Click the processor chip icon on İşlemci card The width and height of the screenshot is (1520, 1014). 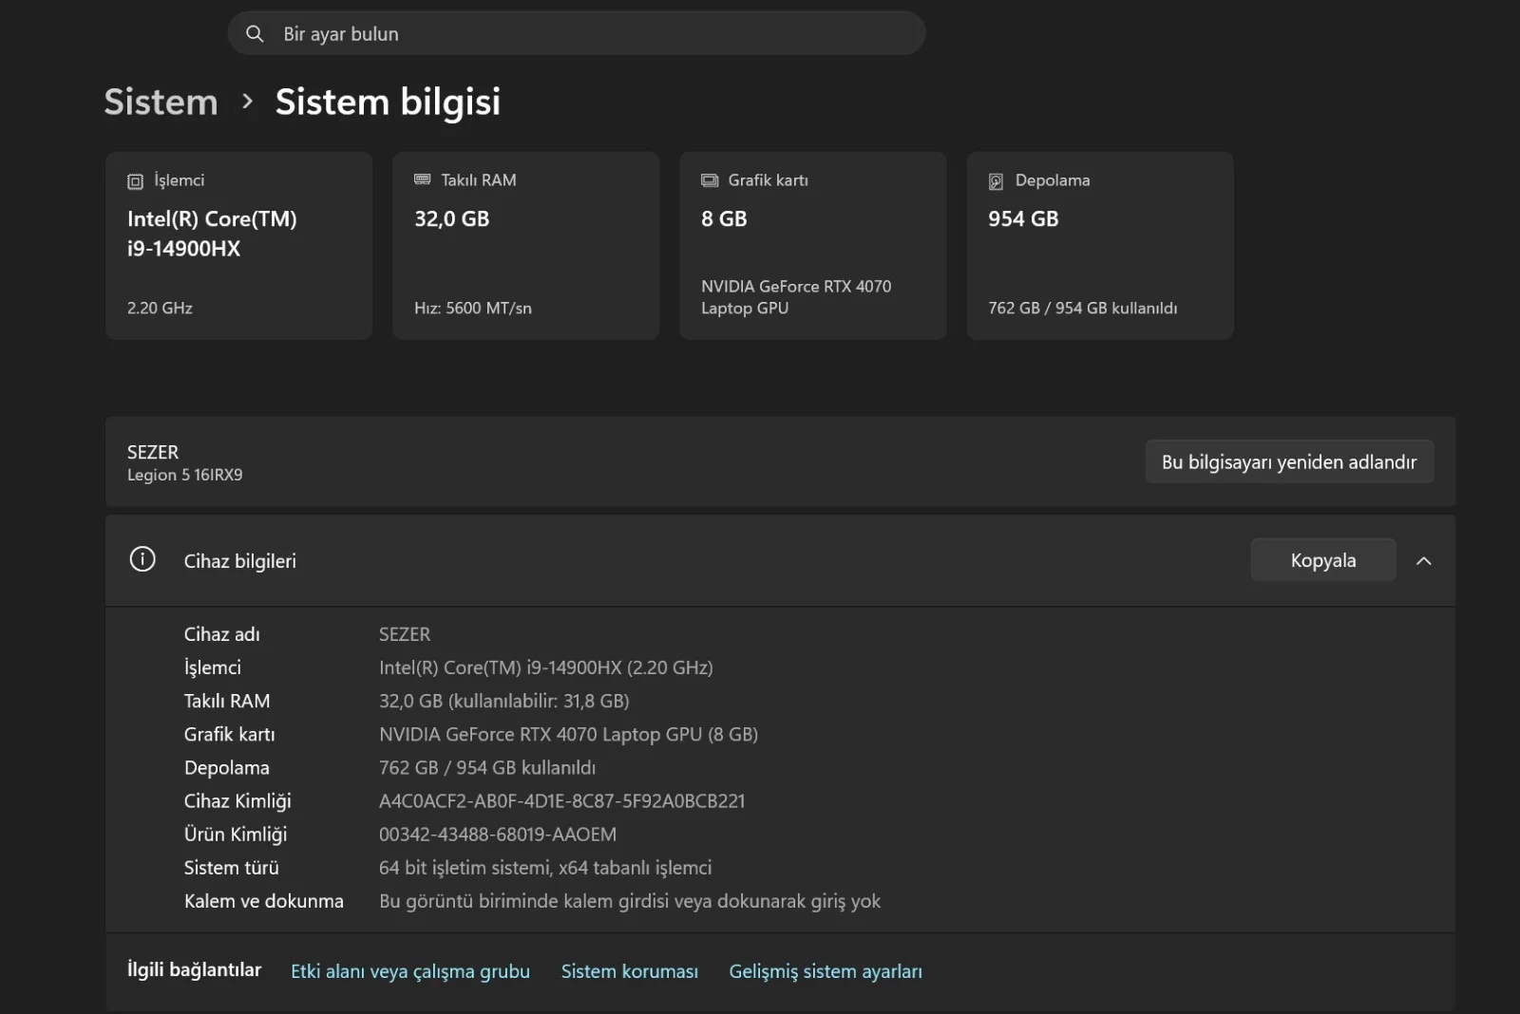(136, 181)
